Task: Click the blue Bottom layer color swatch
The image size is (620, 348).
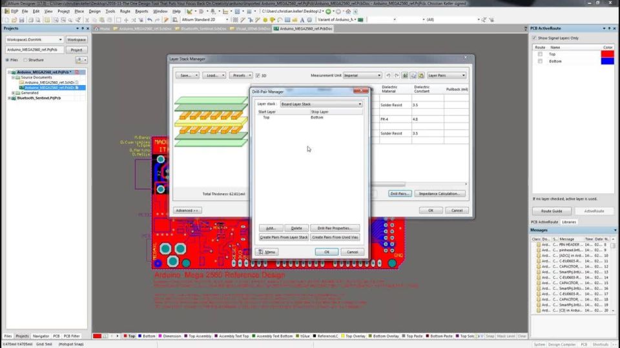Action: tap(608, 61)
